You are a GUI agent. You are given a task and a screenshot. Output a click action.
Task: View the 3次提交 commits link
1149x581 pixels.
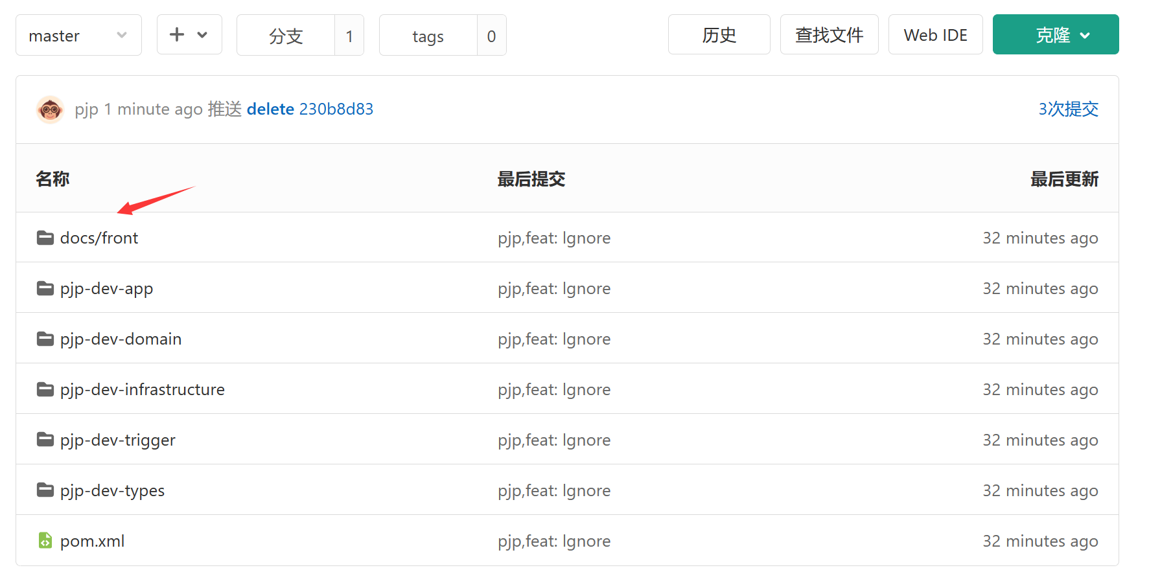1069,109
